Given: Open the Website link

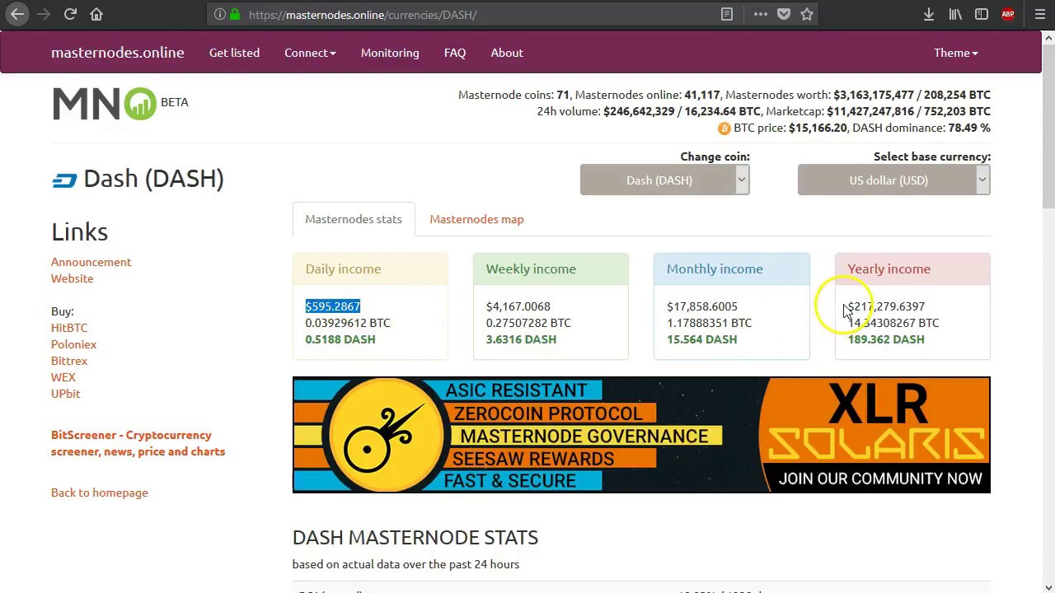Looking at the screenshot, I should [x=72, y=278].
